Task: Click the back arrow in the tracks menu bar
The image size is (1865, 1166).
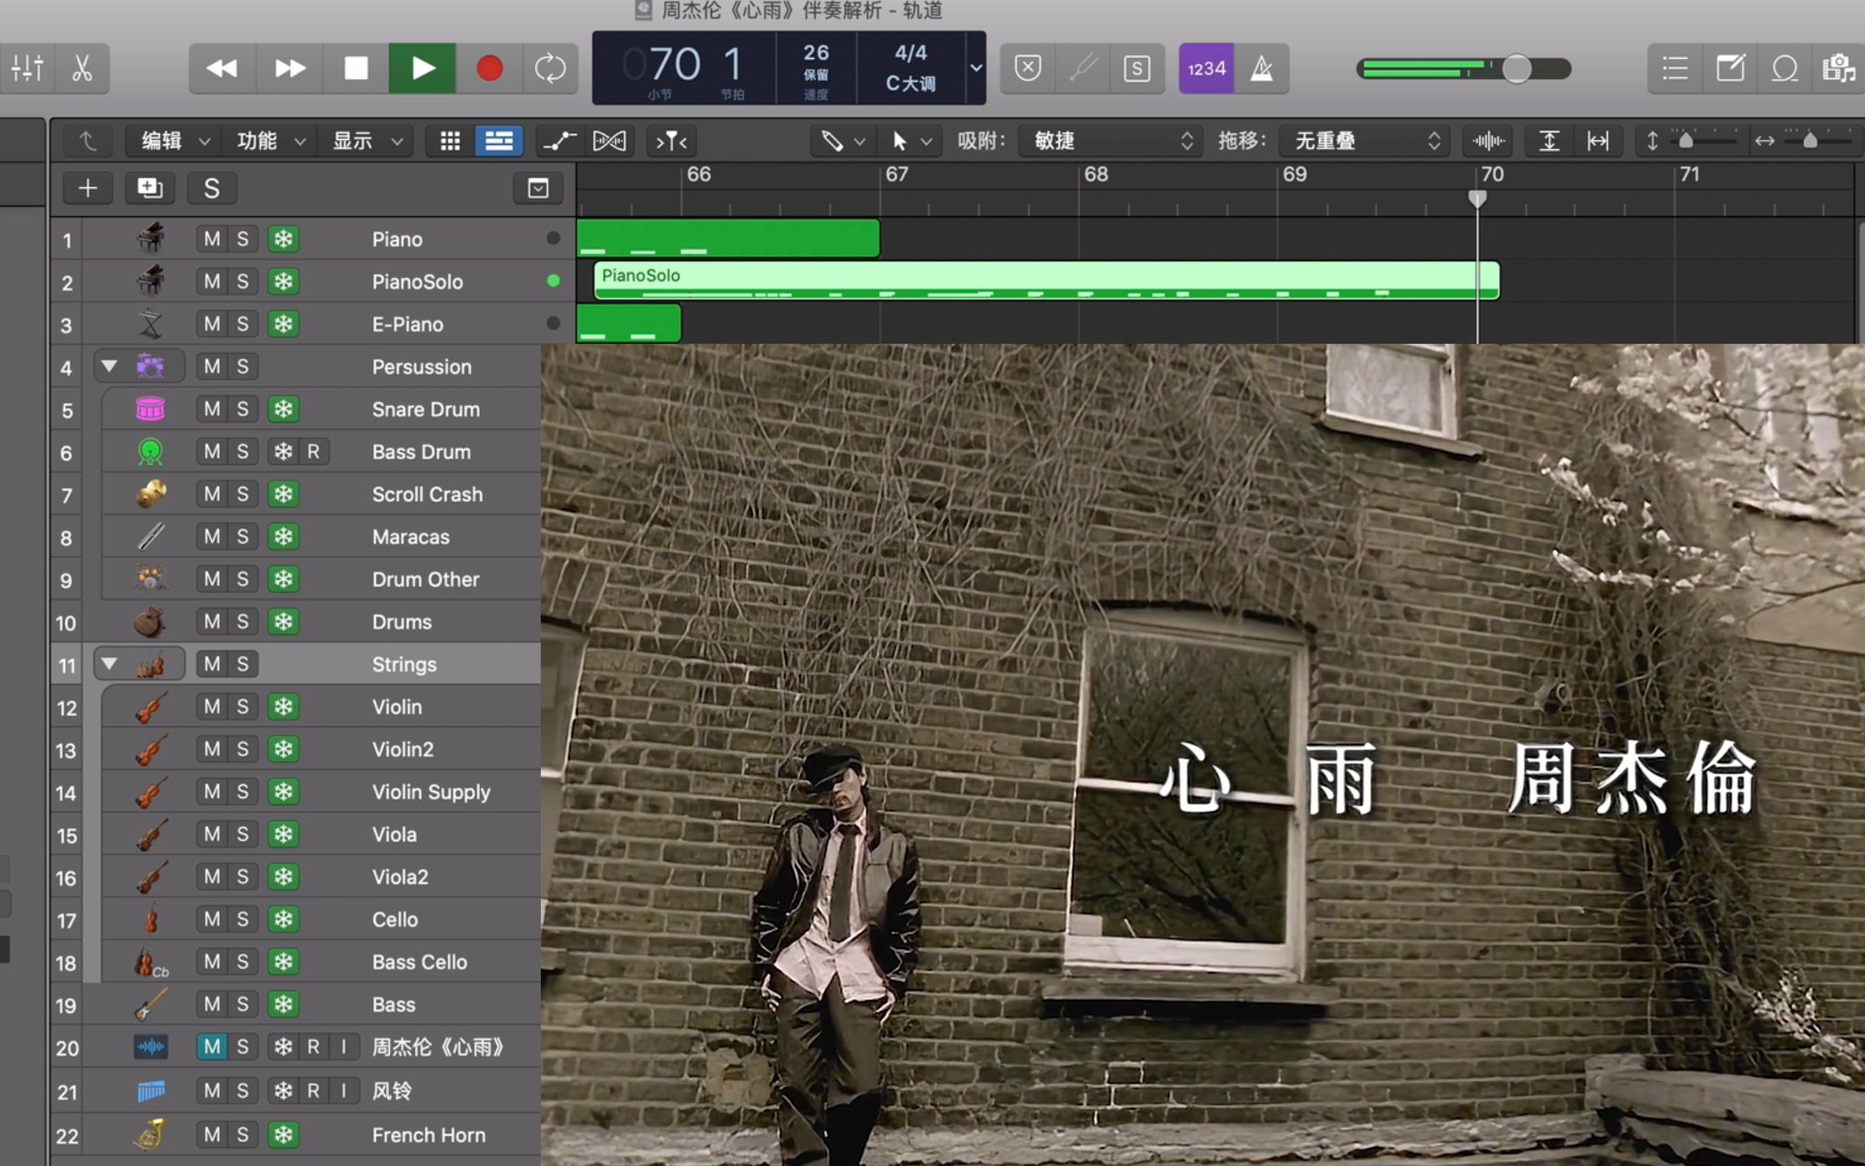Action: tap(88, 141)
